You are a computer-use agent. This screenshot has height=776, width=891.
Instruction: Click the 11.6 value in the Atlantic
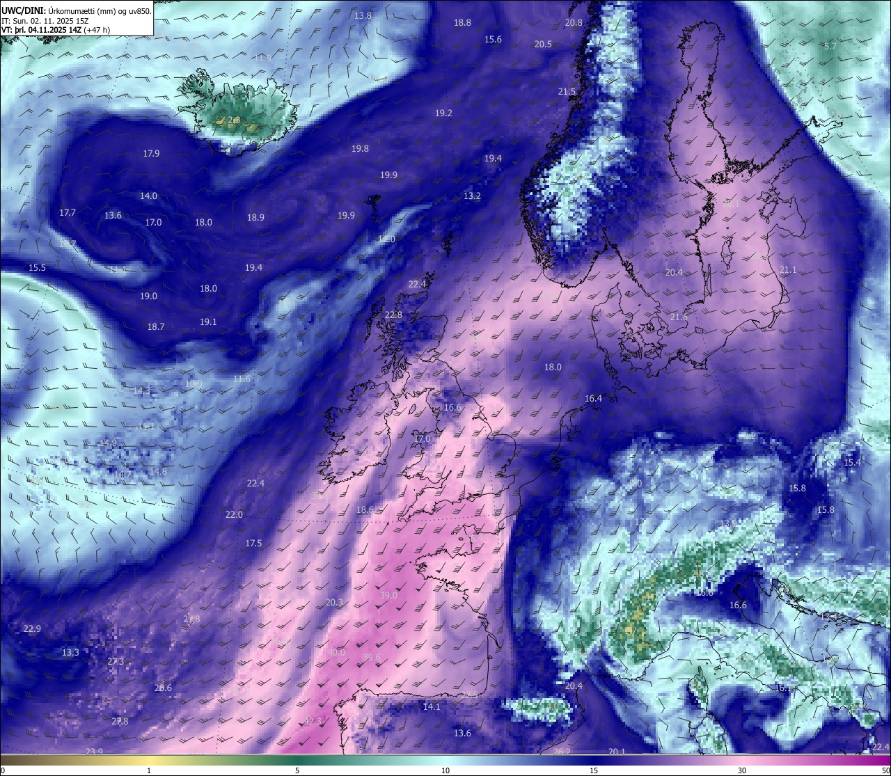pos(242,379)
